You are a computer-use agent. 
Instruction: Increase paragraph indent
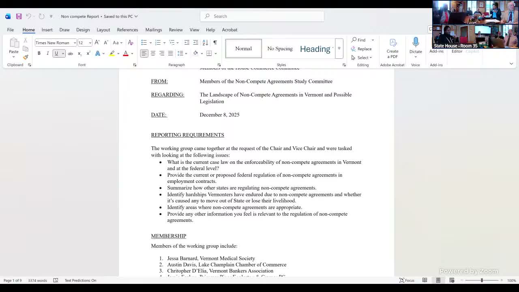point(196,43)
